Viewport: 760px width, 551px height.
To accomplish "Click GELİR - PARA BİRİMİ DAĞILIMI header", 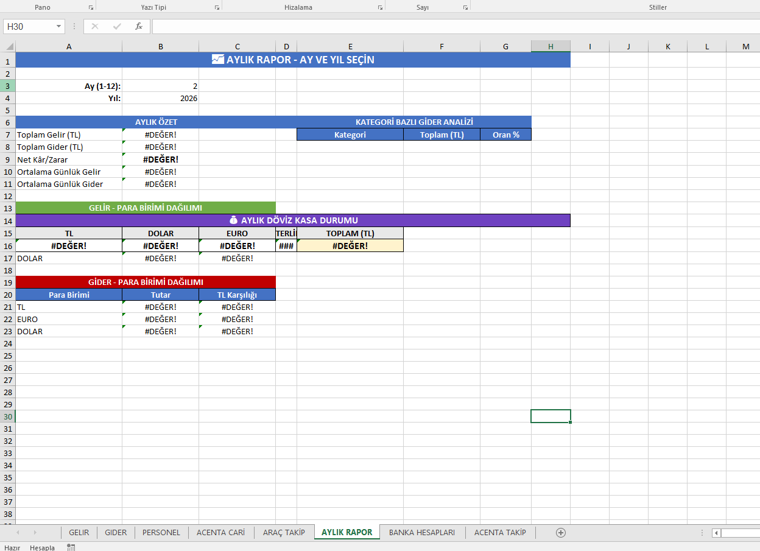I will coord(146,208).
